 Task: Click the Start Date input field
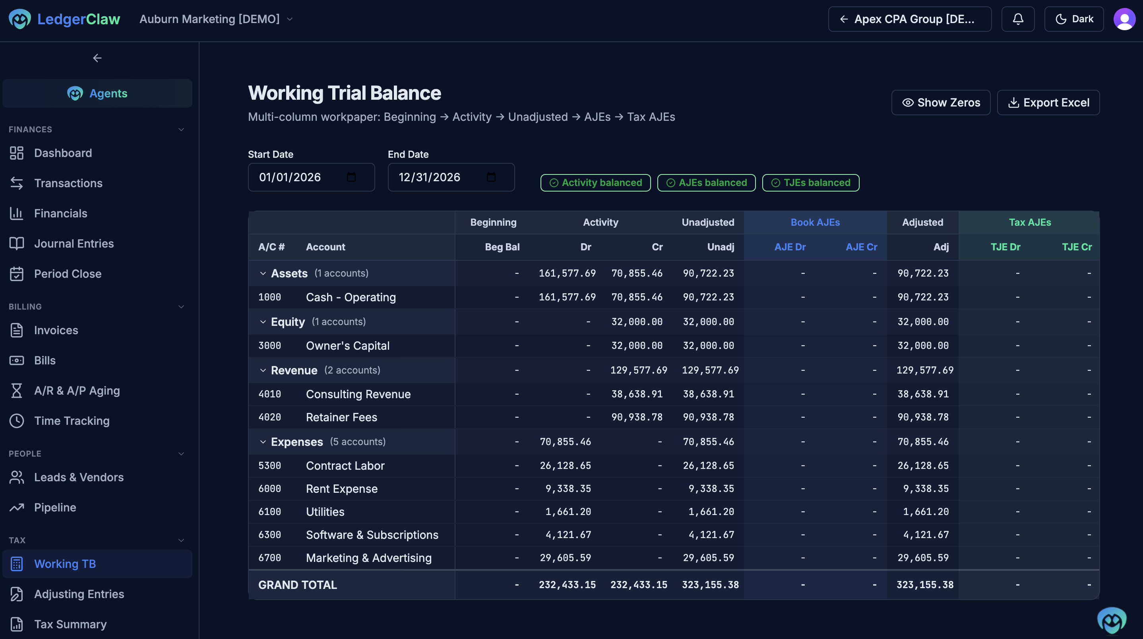click(311, 177)
